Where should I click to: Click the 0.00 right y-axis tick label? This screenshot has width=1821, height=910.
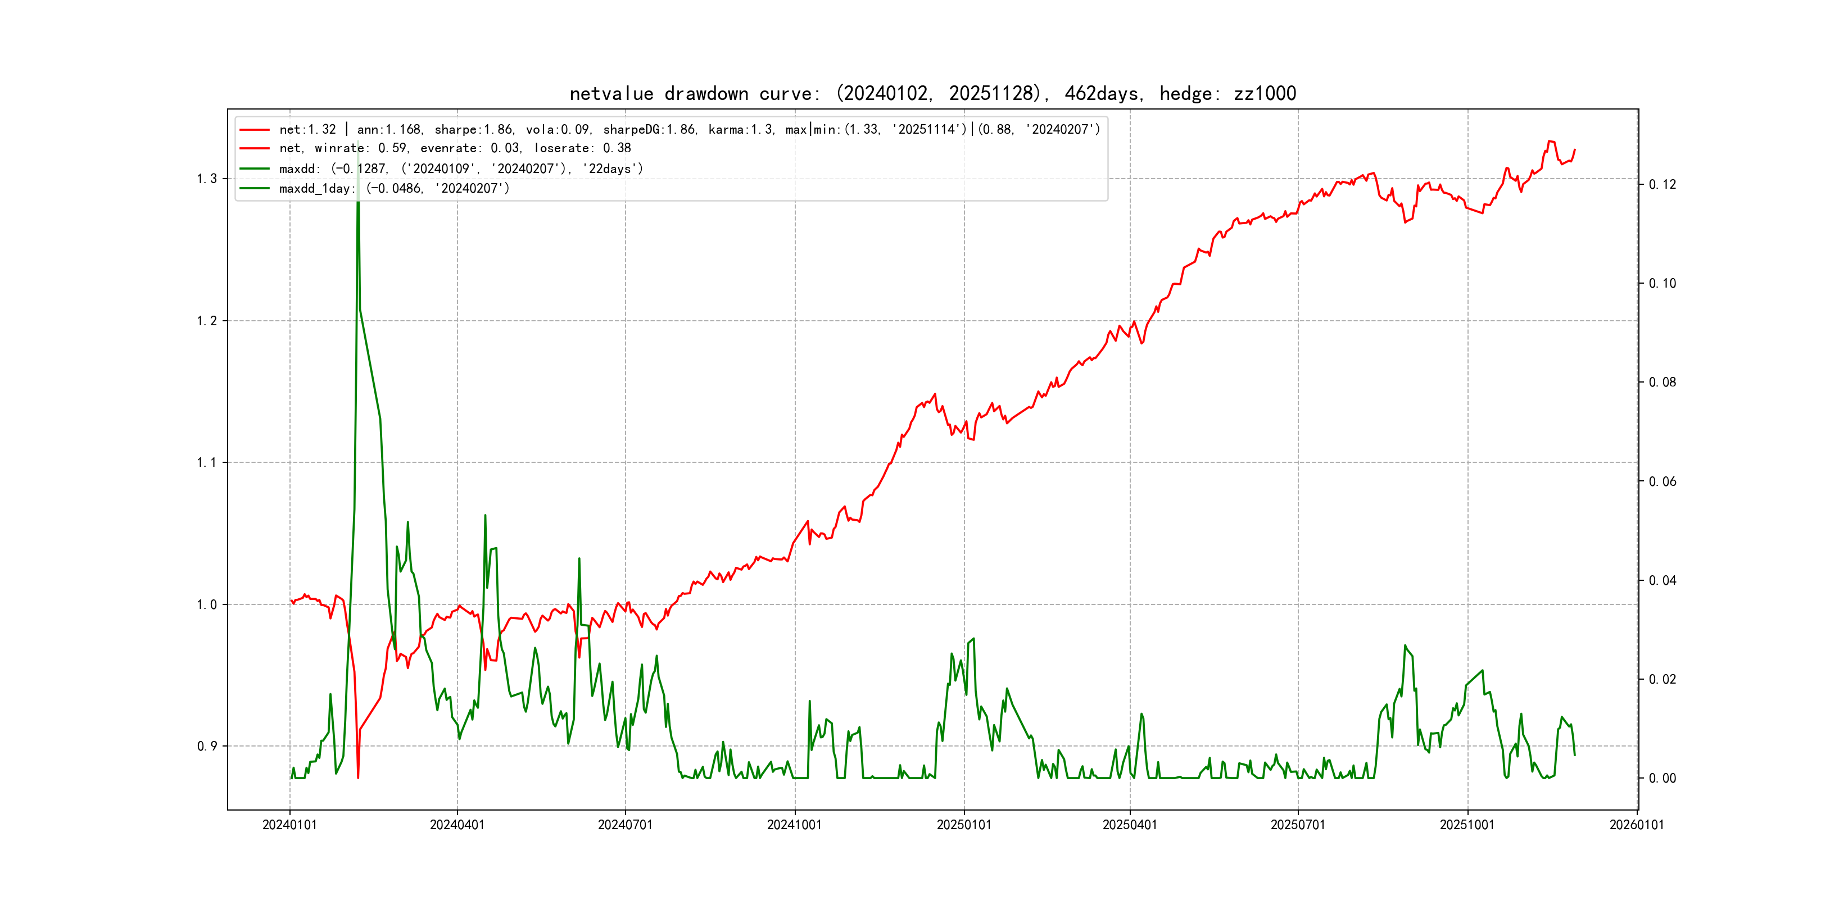coord(1662,779)
